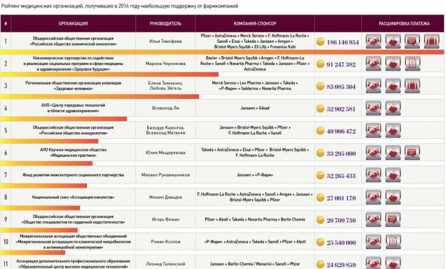The image size is (446, 269).
Task: Click the handshake icon beside 40 906 472
Action: (374, 131)
